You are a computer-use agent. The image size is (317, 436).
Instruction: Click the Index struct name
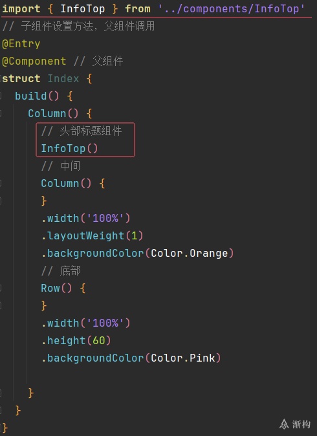click(x=63, y=79)
